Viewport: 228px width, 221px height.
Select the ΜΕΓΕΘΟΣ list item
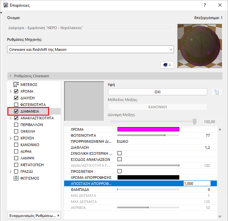[29, 85]
